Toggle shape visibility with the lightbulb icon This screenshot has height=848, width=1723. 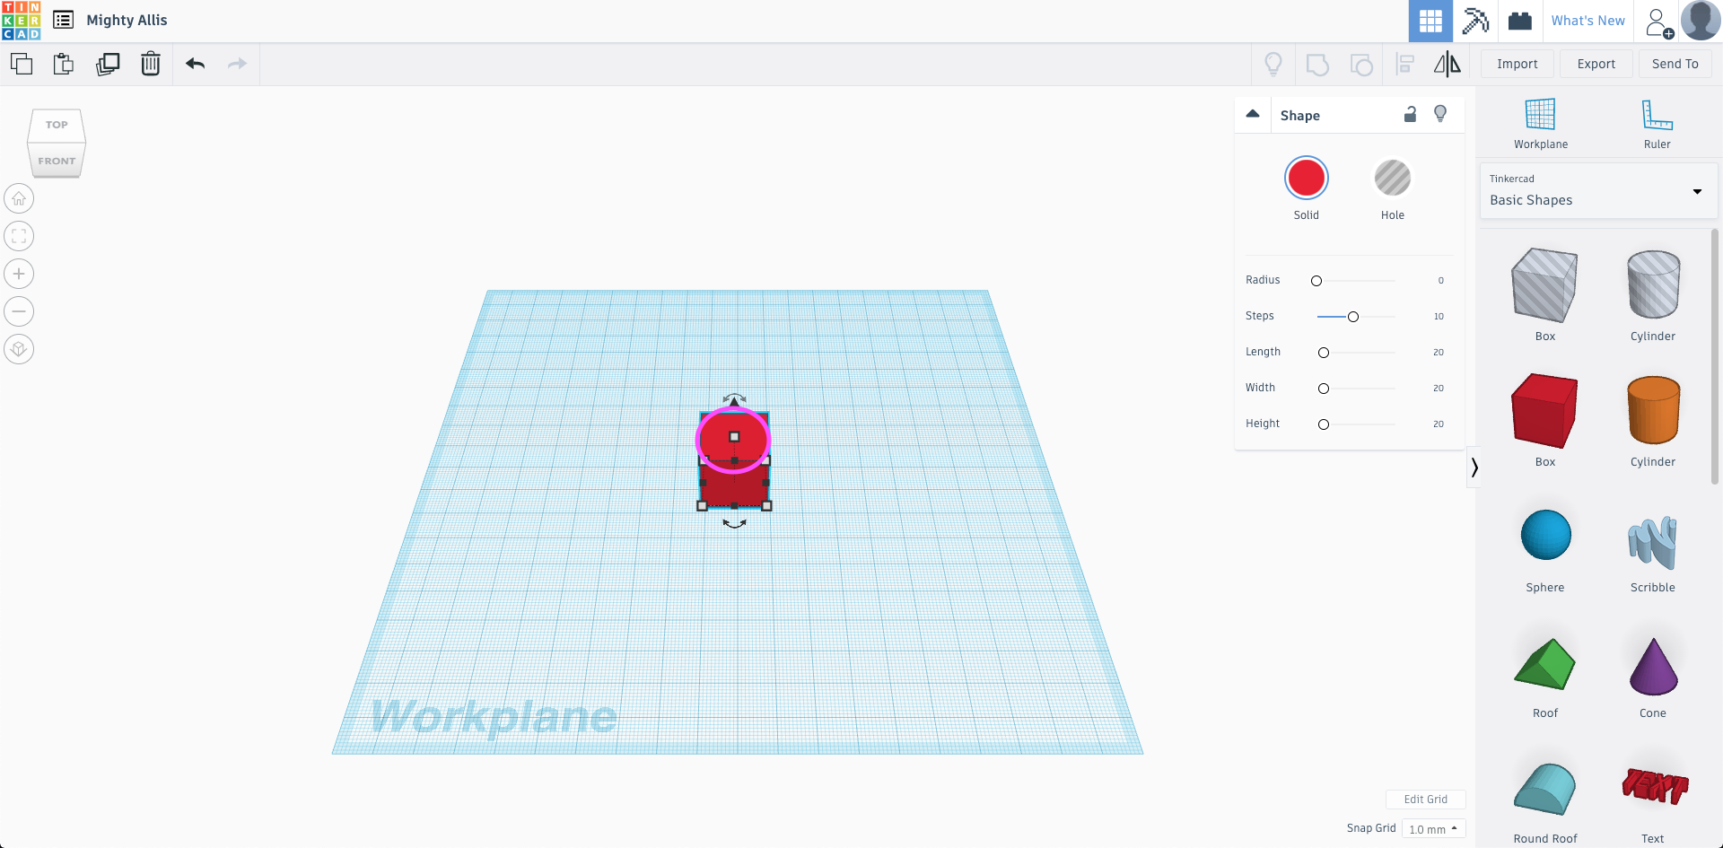tap(1439, 114)
